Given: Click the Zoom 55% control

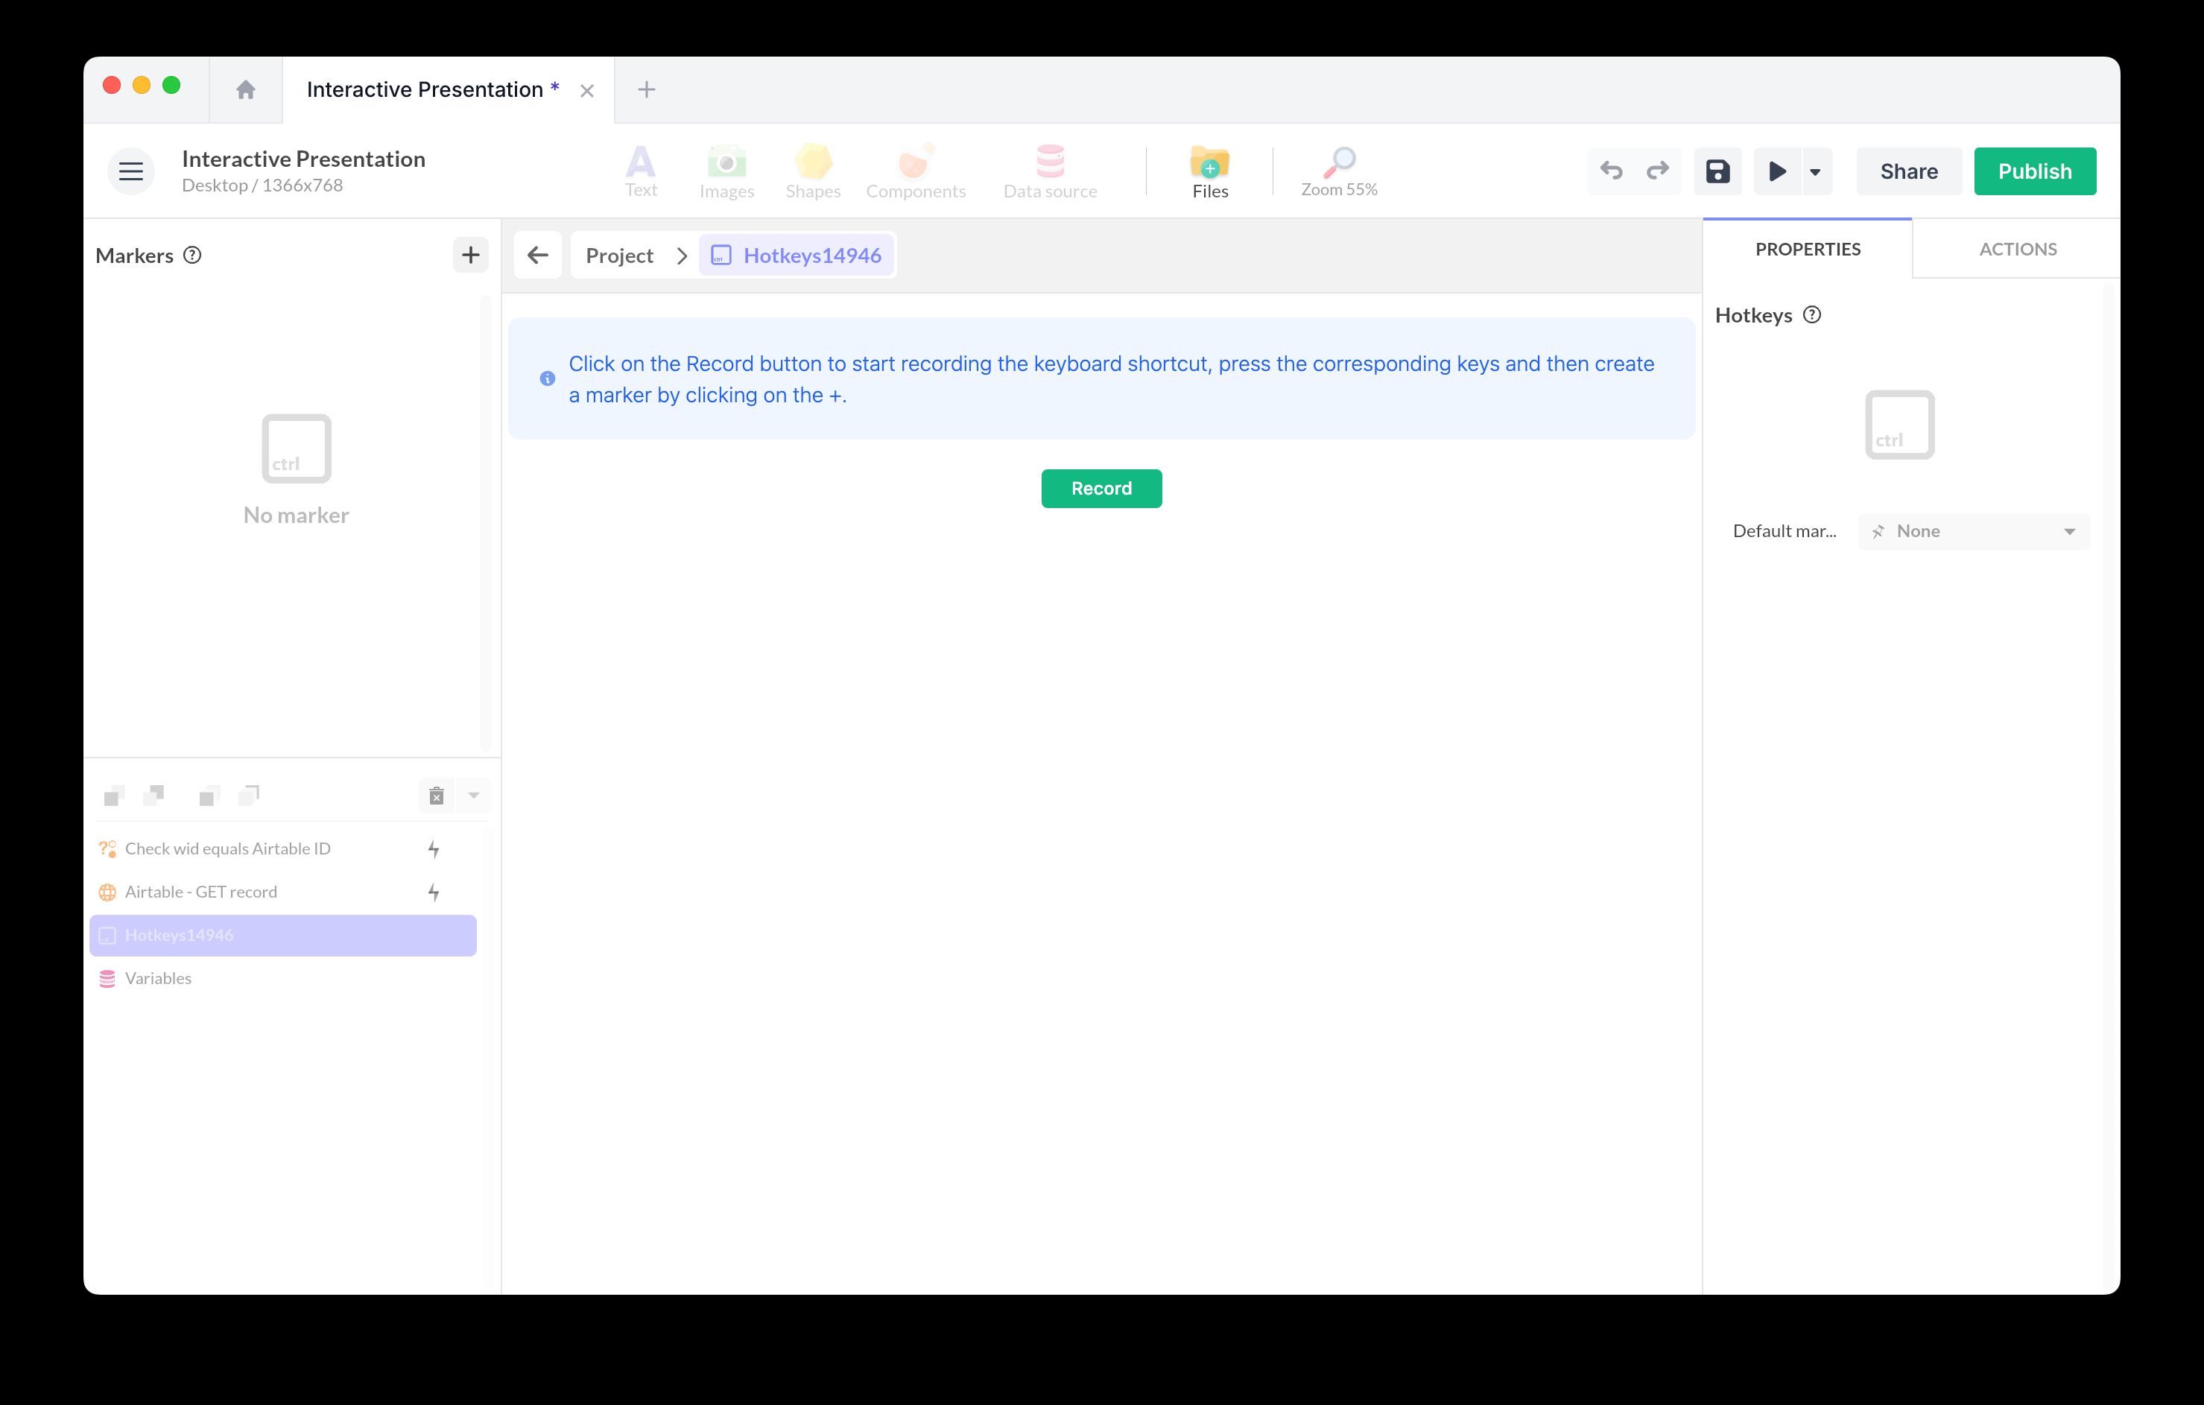Looking at the screenshot, I should tap(1338, 171).
